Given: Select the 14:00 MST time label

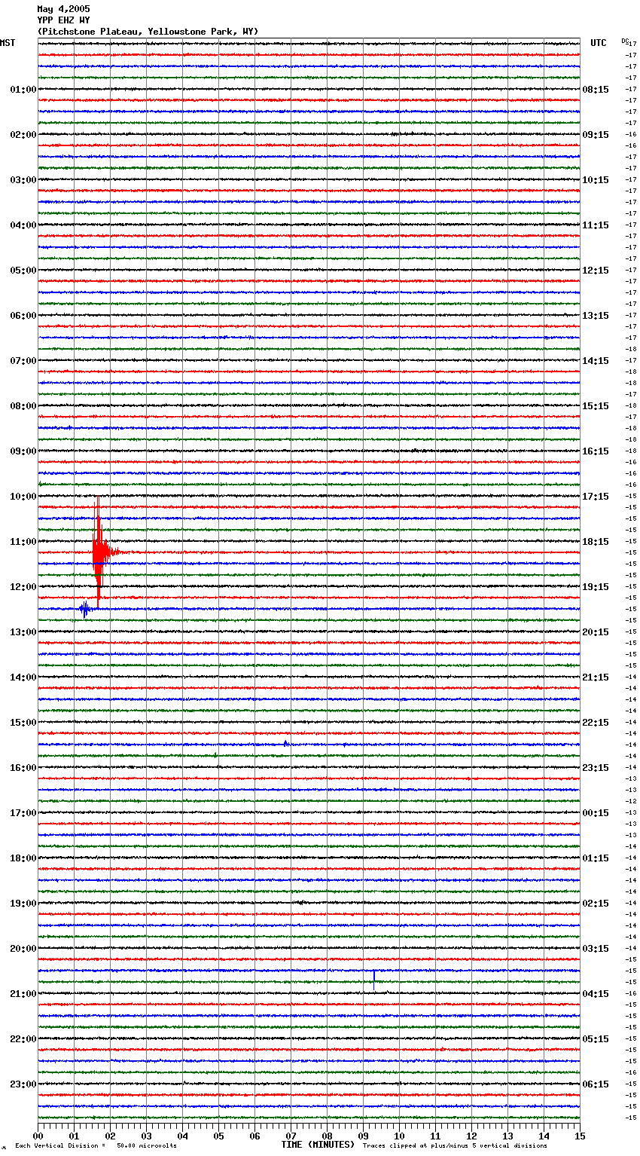Looking at the screenshot, I should click(23, 677).
